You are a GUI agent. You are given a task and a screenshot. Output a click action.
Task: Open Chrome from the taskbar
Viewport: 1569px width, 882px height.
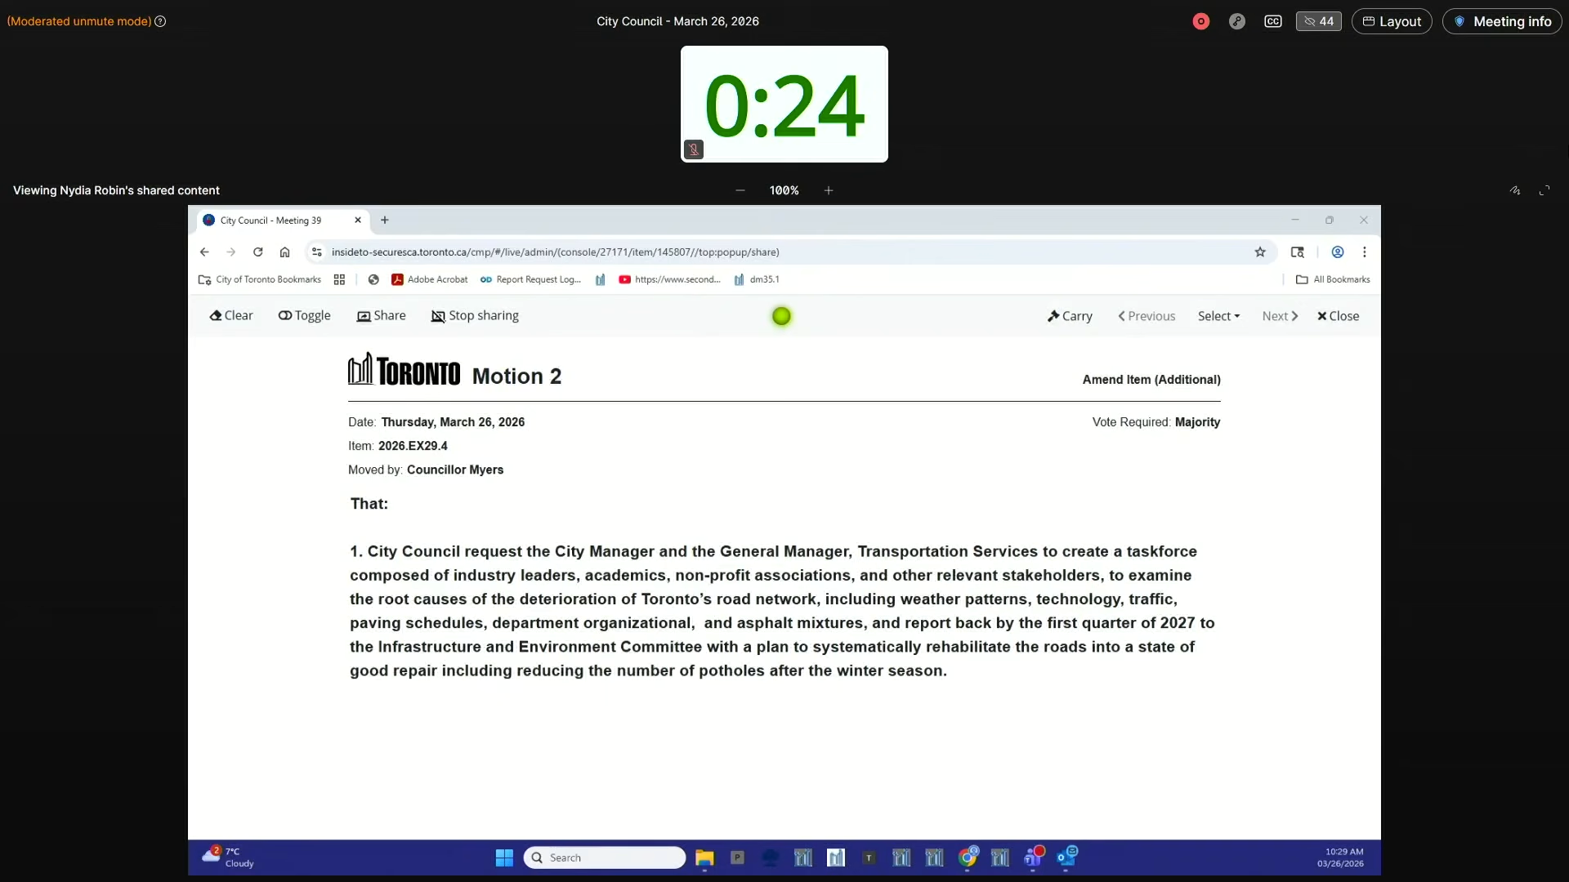click(968, 857)
